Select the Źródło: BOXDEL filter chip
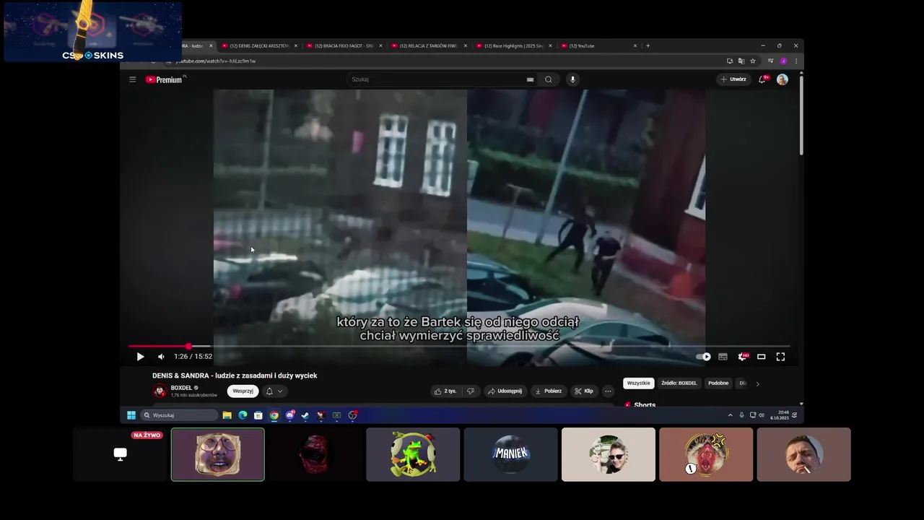Image resolution: width=924 pixels, height=520 pixels. coord(679,383)
